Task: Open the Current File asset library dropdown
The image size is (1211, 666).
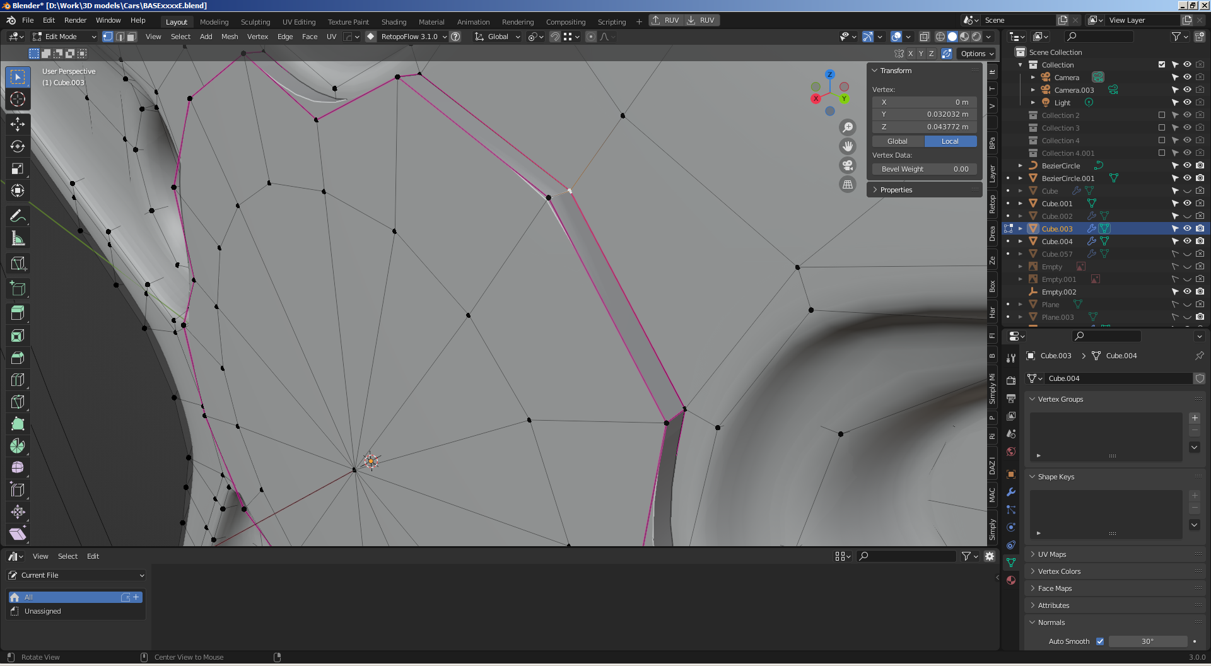Action: click(76, 575)
